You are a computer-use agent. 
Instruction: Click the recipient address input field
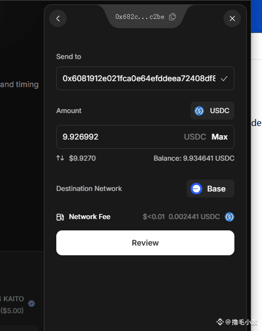coord(145,78)
